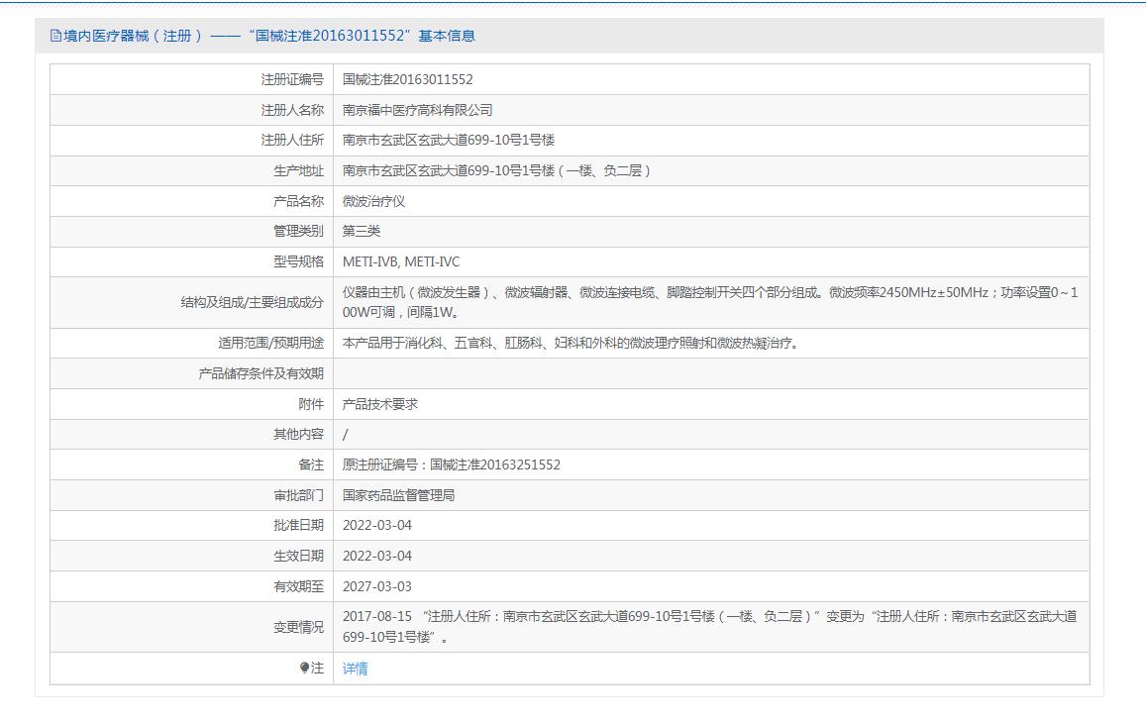
Task: Select the registration number 国械注准20163011552 value
Action: [x=407, y=79]
